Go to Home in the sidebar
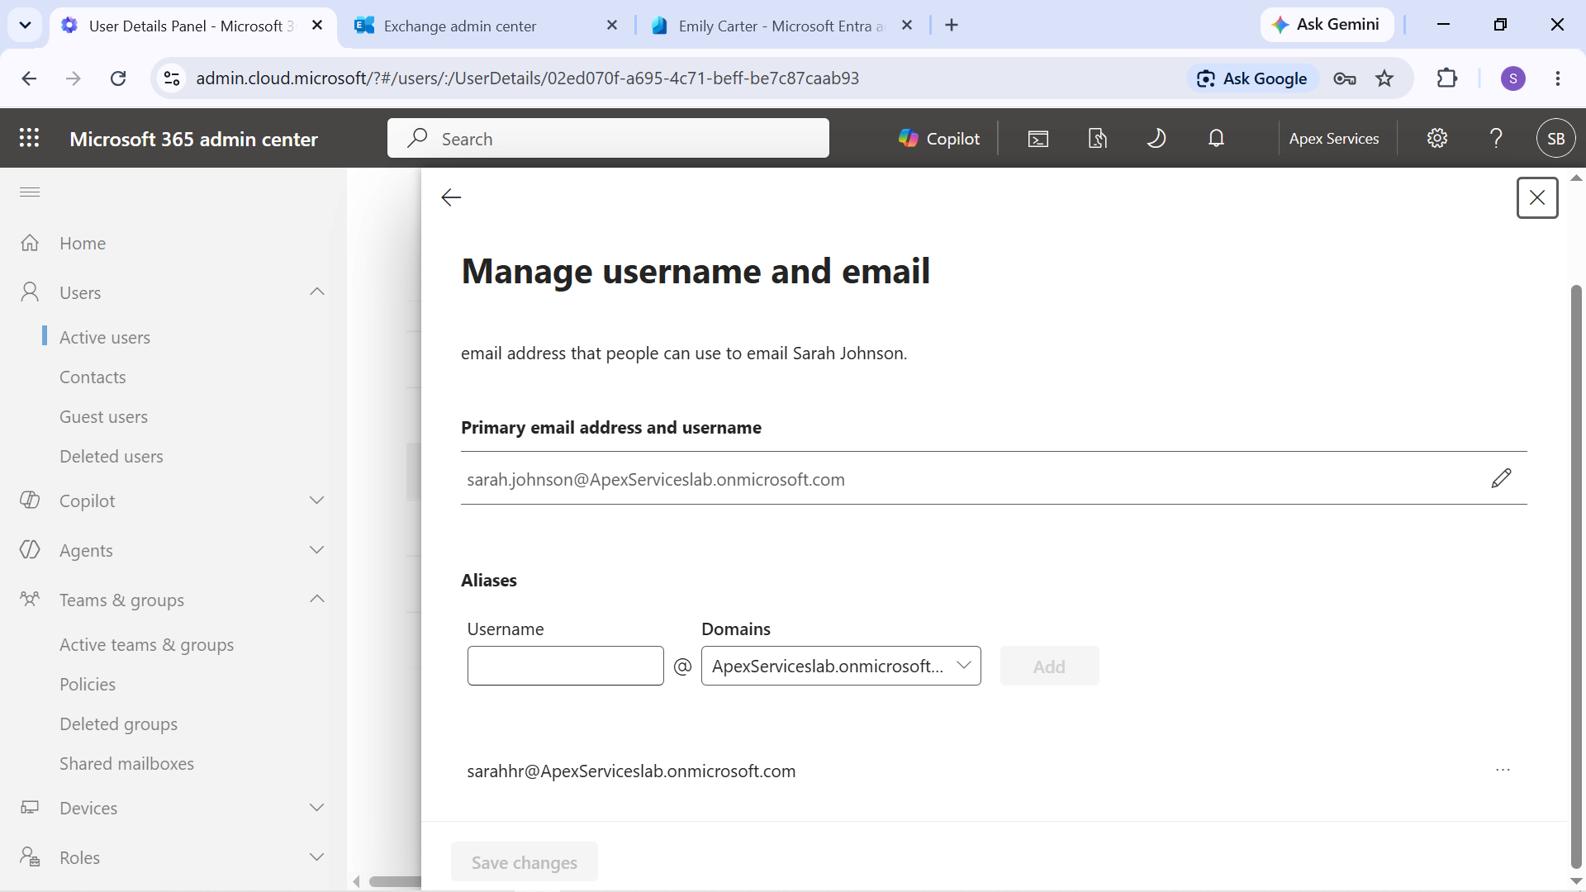This screenshot has height=892, width=1586. tap(83, 244)
